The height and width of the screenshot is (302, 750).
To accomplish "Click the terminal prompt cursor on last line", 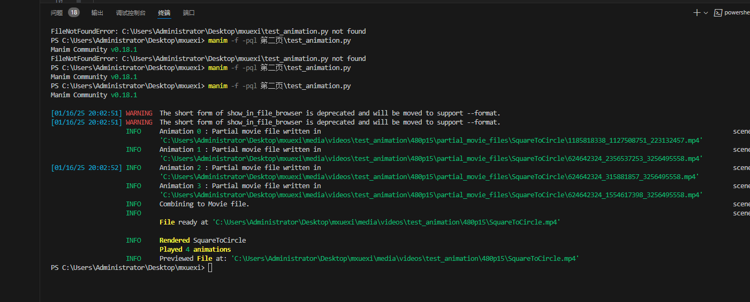I will tap(210, 267).
